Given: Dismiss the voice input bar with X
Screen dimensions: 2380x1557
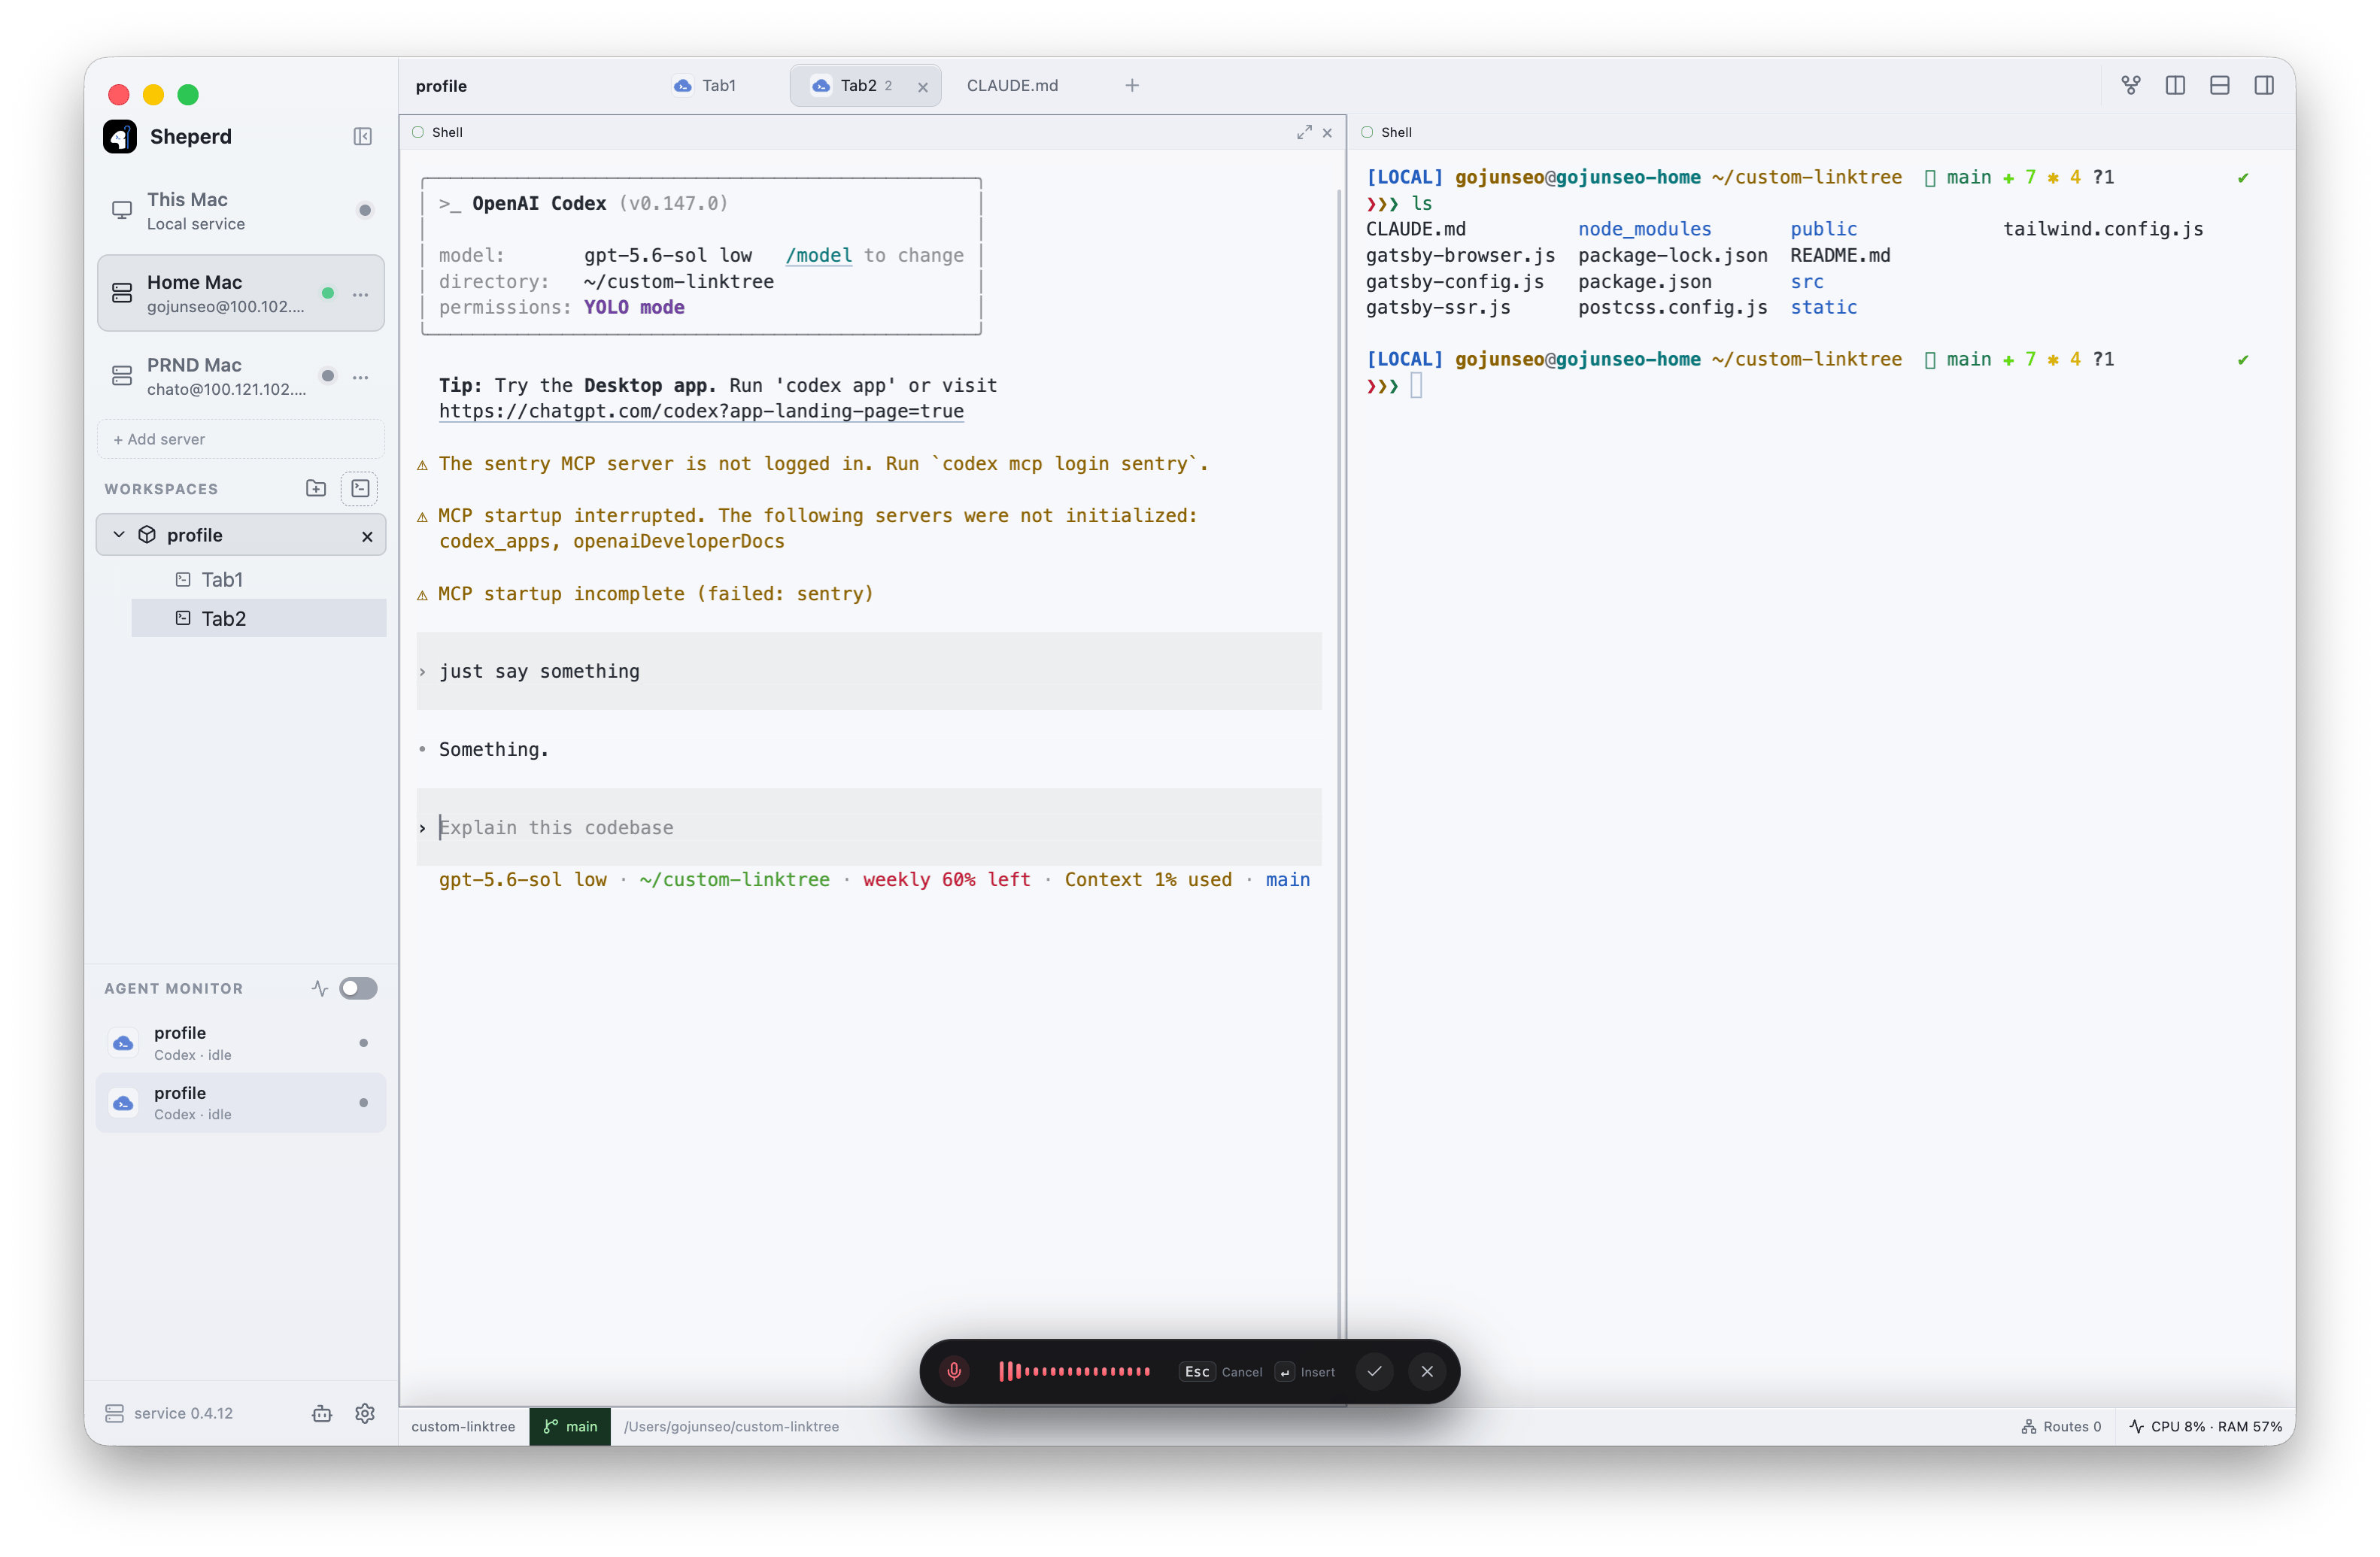Looking at the screenshot, I should coord(1427,1371).
